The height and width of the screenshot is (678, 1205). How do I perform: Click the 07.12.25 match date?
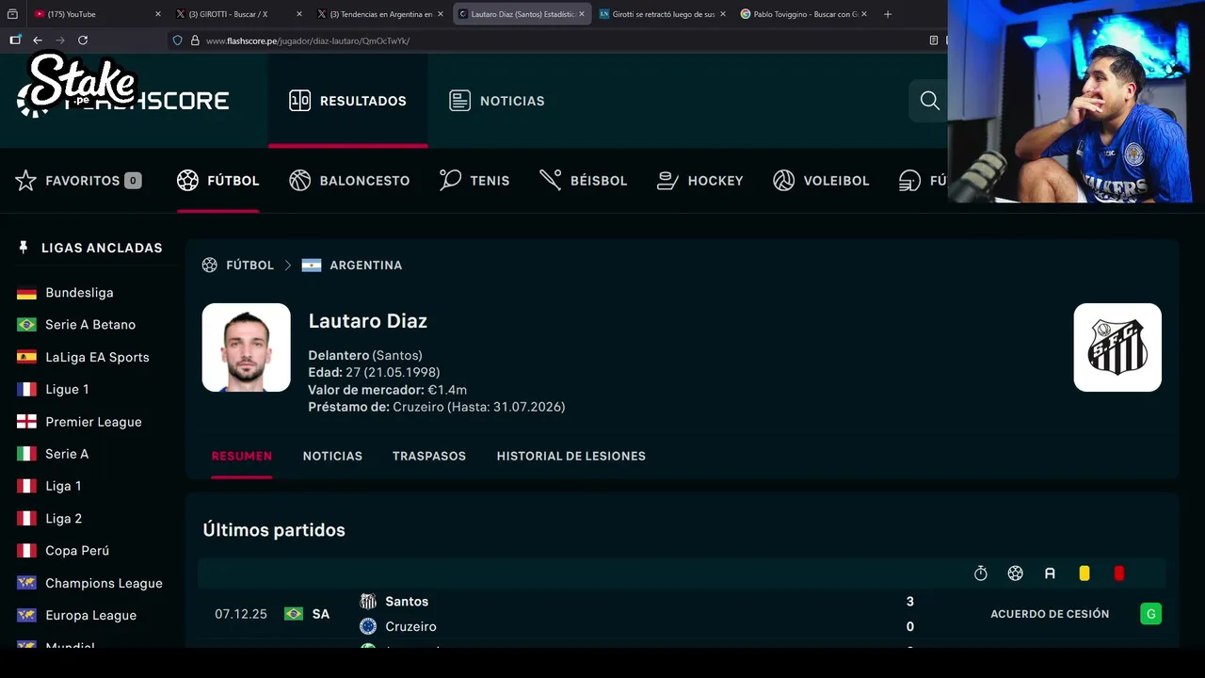pos(241,614)
